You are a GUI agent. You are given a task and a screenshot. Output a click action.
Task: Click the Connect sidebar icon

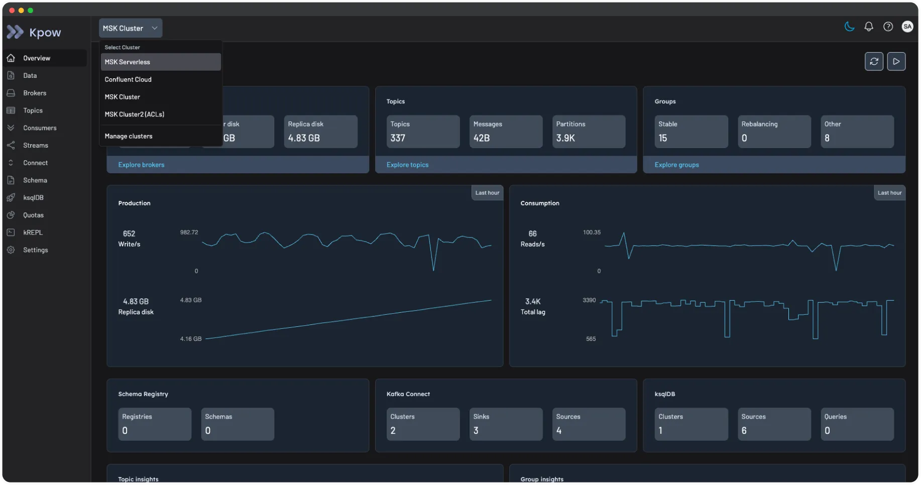pos(11,163)
